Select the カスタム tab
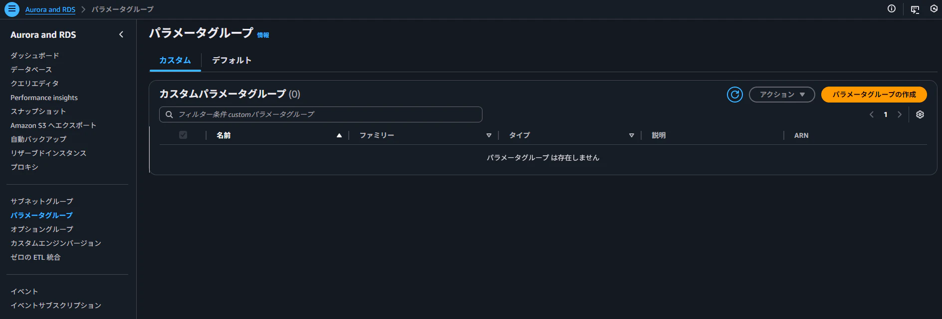This screenshot has height=319, width=942. coord(175,60)
